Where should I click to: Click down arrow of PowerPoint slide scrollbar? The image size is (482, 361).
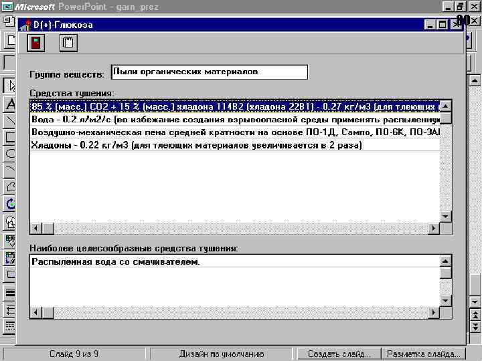475,302
